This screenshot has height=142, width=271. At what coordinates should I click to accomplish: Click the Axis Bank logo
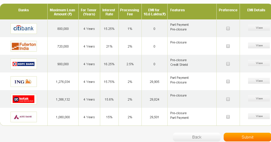[x=24, y=117]
